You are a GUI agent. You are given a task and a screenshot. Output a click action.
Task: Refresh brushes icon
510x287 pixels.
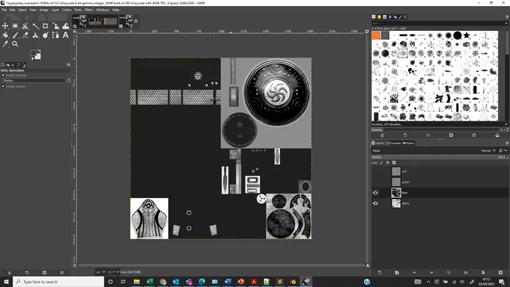click(x=474, y=135)
